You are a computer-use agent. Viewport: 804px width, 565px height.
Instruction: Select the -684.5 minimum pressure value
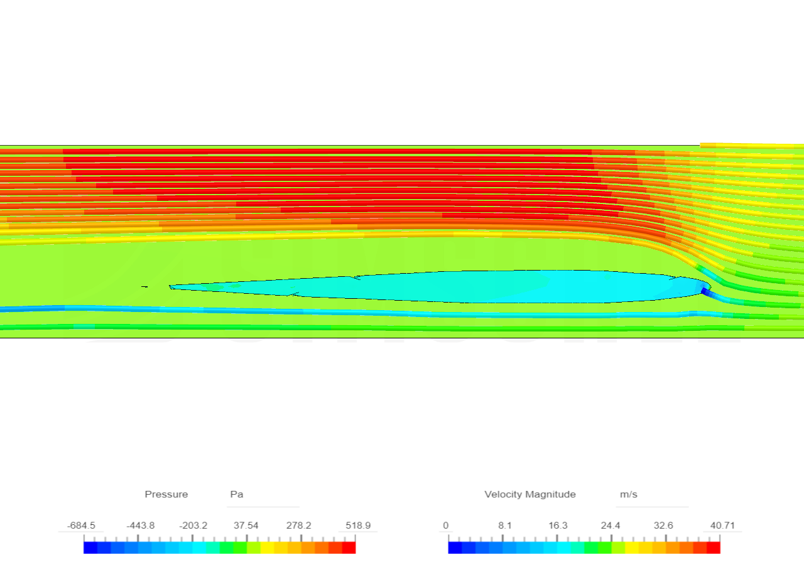81,525
